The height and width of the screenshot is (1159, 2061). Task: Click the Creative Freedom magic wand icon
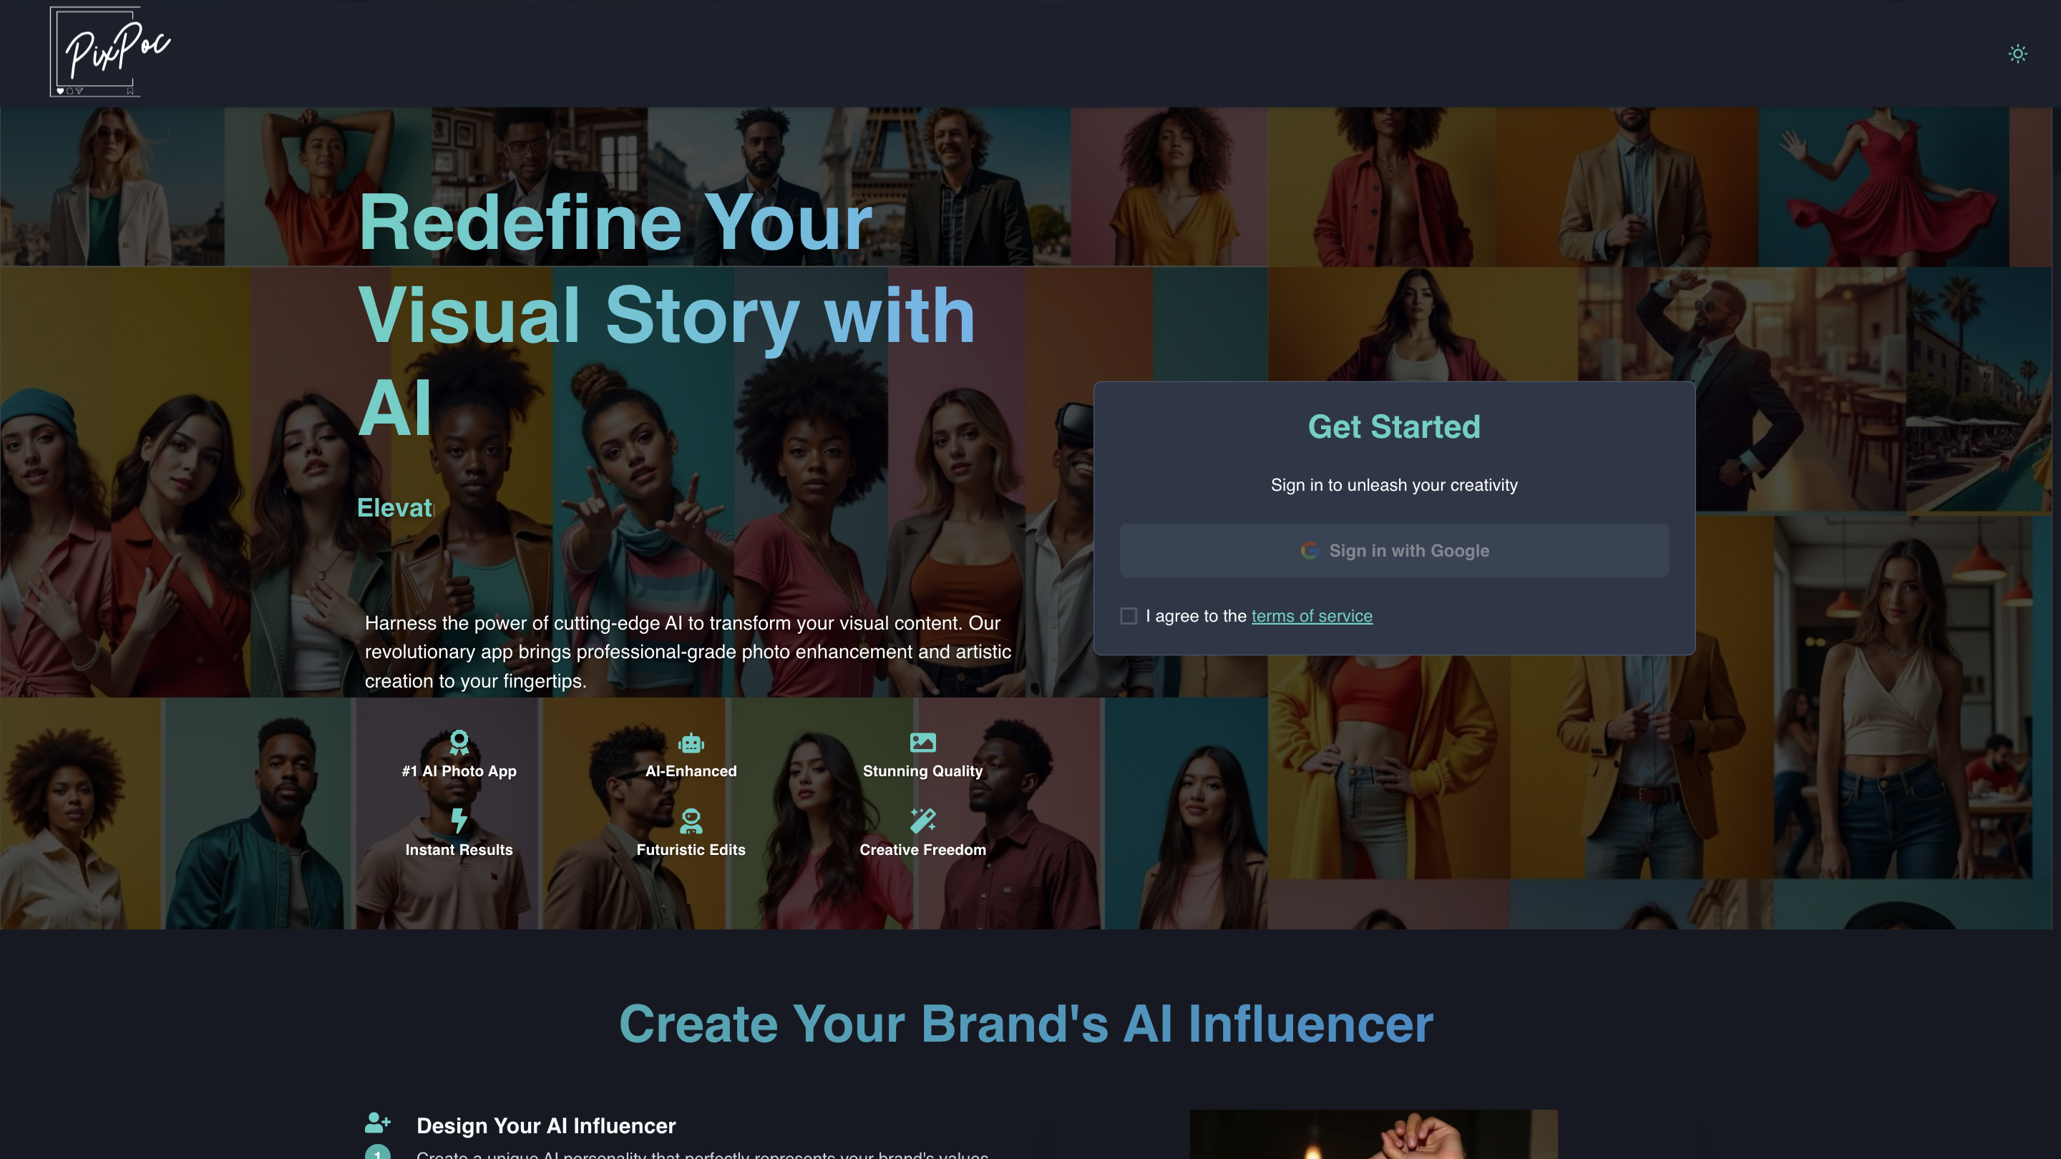[x=922, y=821]
